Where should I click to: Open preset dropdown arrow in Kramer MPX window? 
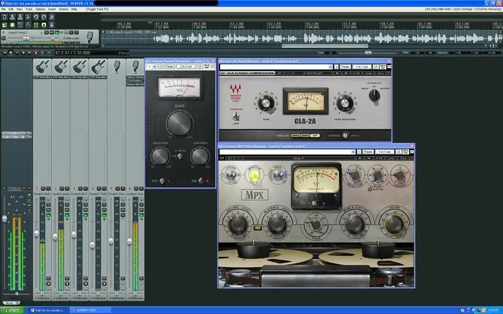tap(353, 151)
